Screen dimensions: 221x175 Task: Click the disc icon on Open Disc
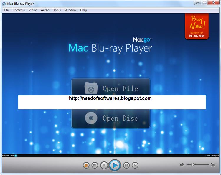[x=91, y=118]
